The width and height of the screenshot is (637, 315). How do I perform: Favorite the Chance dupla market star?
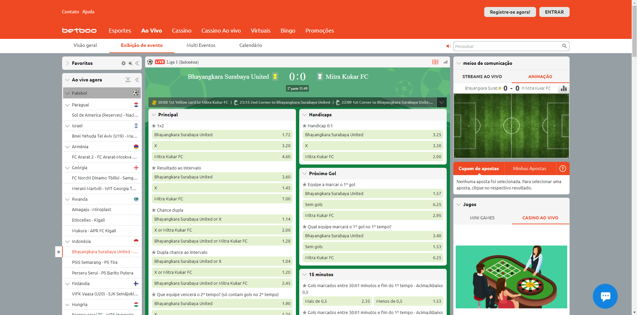pos(154,210)
